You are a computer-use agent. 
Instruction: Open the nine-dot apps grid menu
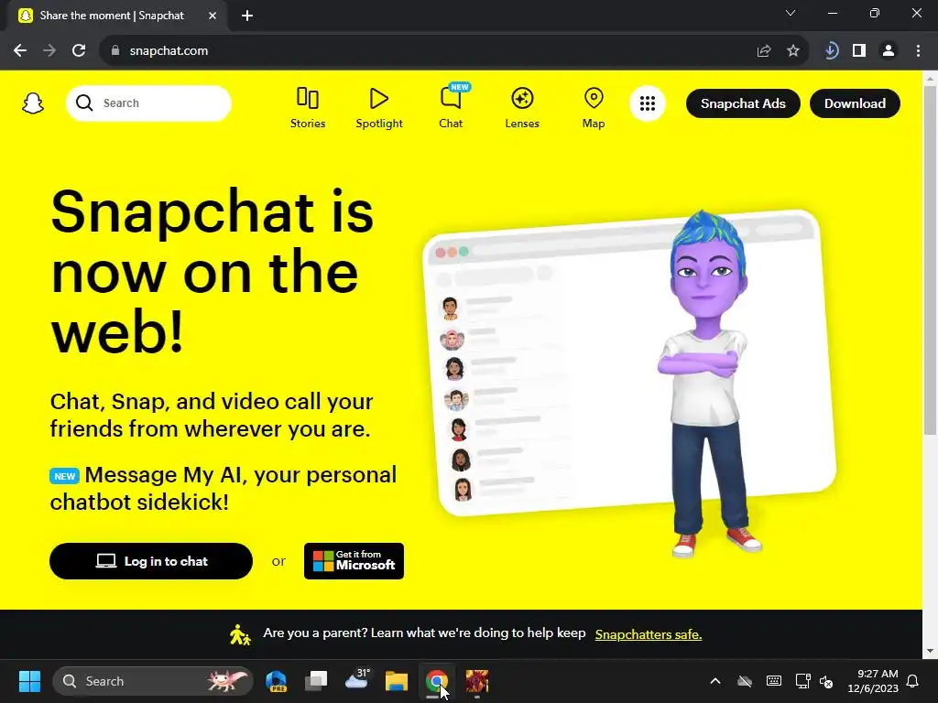click(x=648, y=103)
